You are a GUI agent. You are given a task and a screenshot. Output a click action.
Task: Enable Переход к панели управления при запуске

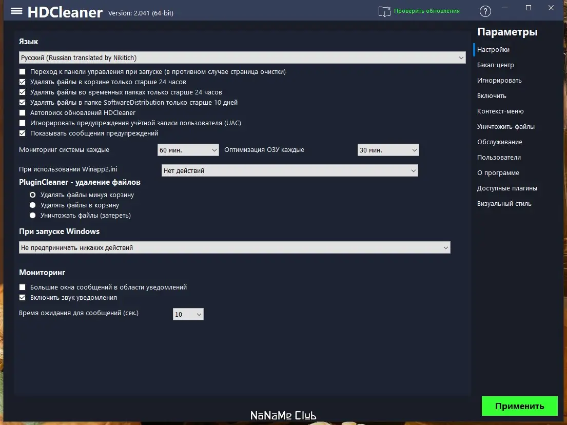pos(23,72)
